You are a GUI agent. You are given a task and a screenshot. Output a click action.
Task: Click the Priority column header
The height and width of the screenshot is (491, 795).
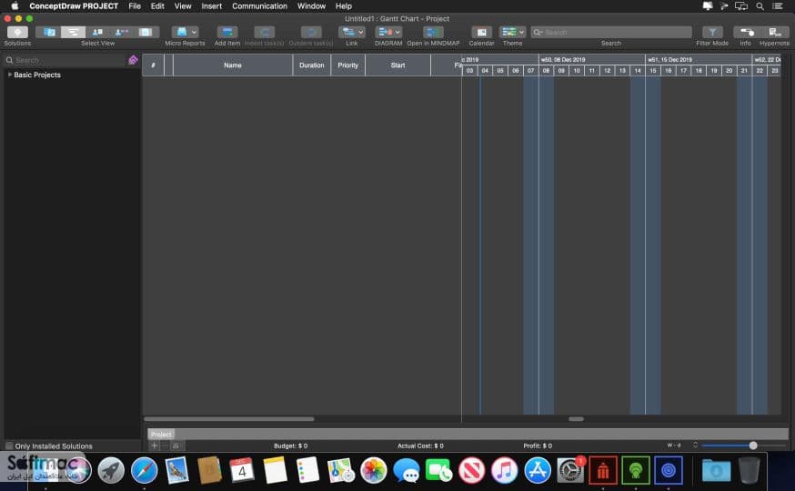click(x=347, y=65)
